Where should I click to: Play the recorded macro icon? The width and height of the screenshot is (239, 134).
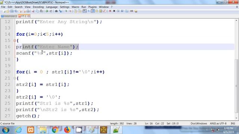coord(118,11)
